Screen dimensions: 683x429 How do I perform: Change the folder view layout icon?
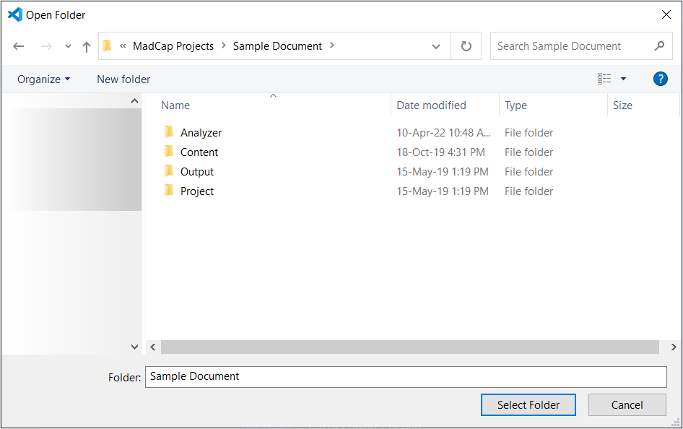[x=604, y=78]
